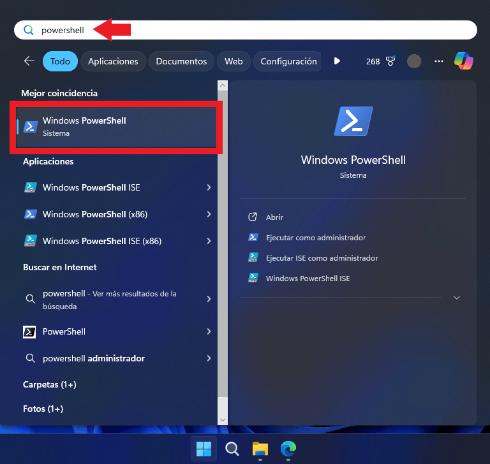
Task: Go back with the left arrow button
Action: pyautogui.click(x=29, y=61)
